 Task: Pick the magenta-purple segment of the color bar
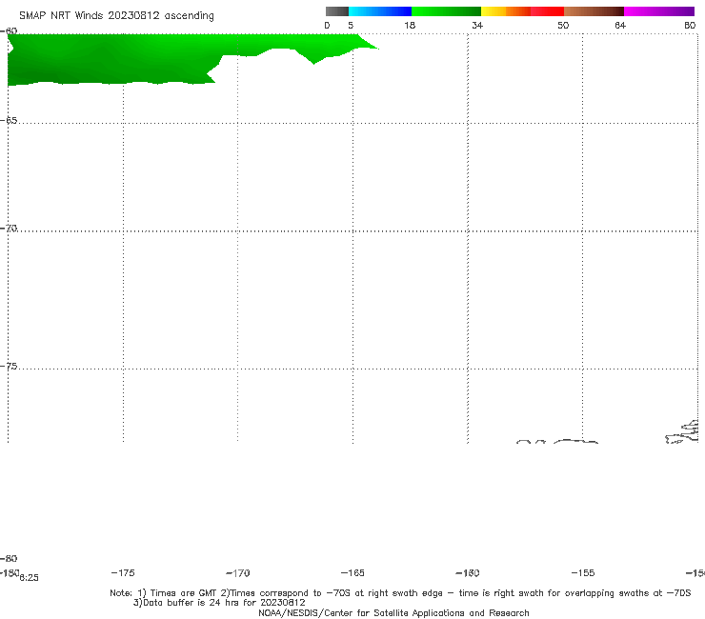pos(659,11)
